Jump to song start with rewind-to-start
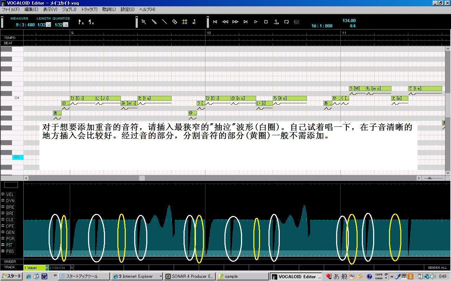The width and height of the screenshot is (451, 281). [215, 22]
